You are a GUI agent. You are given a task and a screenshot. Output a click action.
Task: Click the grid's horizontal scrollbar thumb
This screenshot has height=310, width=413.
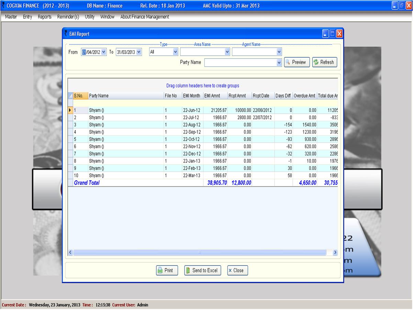199,253
